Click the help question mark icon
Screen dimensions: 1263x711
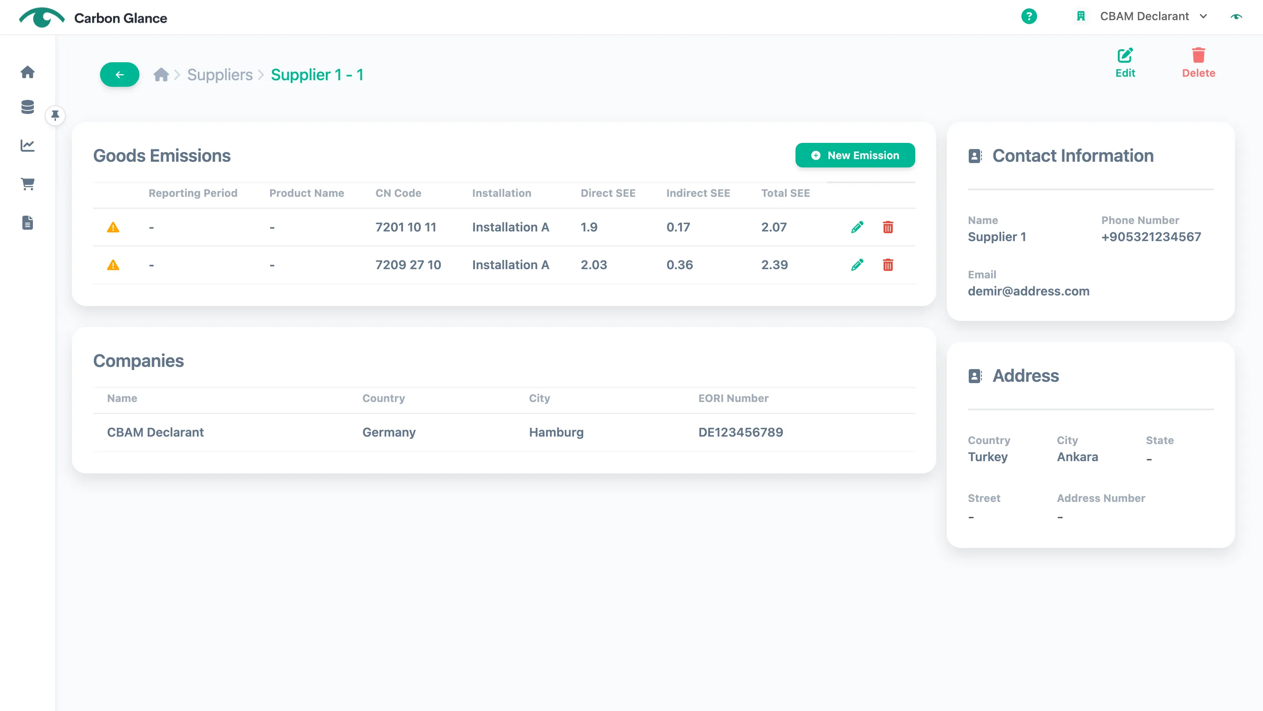click(x=1029, y=17)
